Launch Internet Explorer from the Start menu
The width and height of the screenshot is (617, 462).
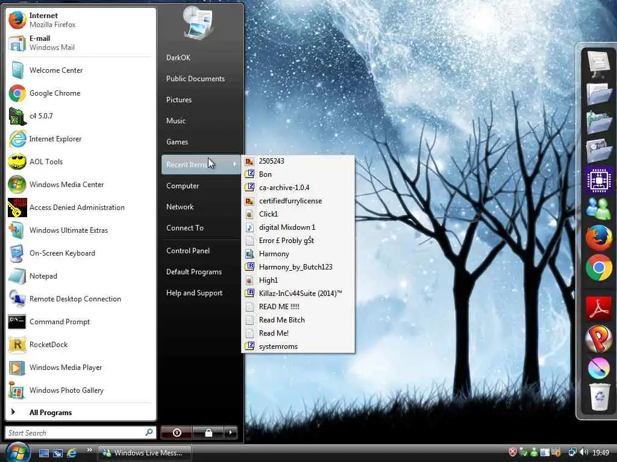coord(81,139)
